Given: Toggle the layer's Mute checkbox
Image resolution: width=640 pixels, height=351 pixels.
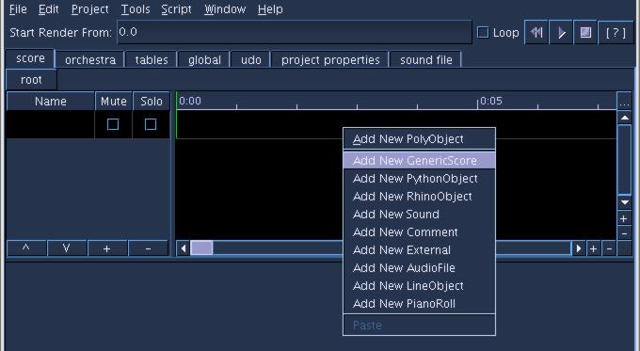Looking at the screenshot, I should coord(113,124).
